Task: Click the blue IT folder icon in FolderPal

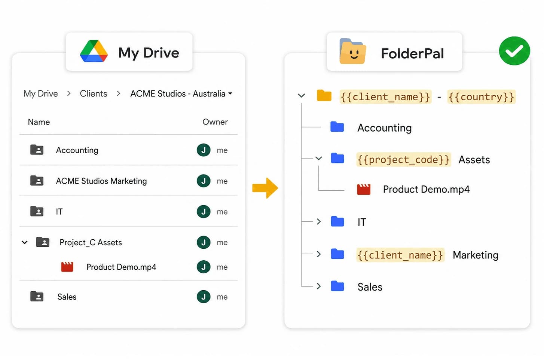Action: coord(337,221)
